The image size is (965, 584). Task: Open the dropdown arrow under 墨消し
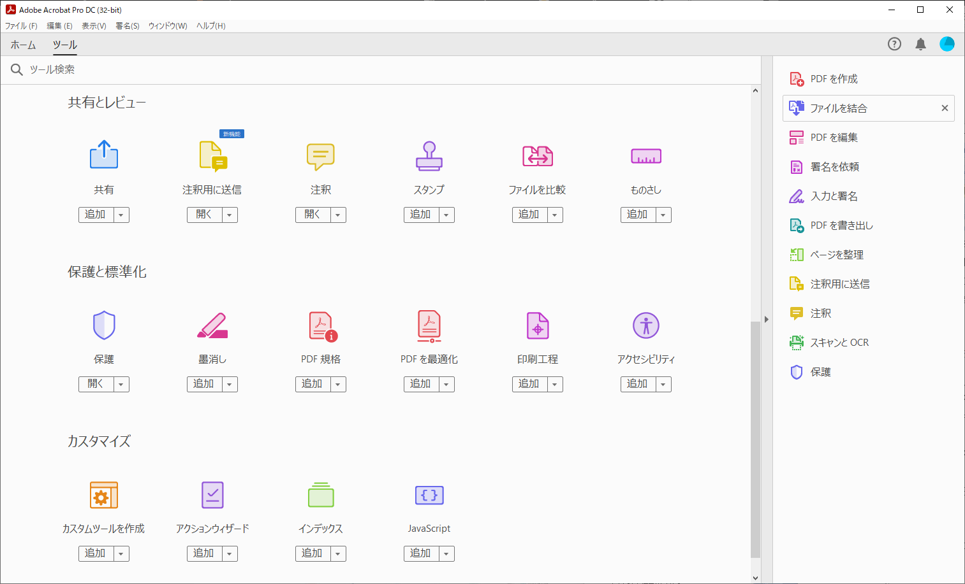click(x=230, y=384)
